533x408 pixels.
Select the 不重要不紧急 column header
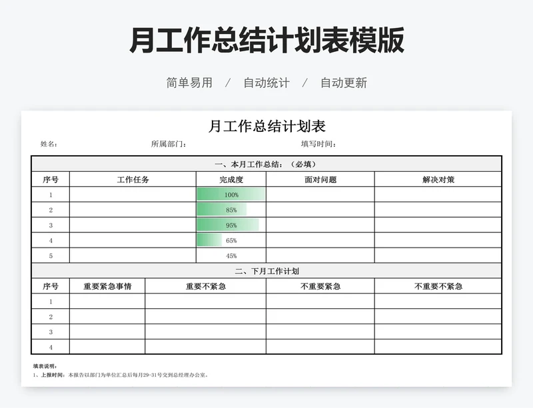(438, 286)
